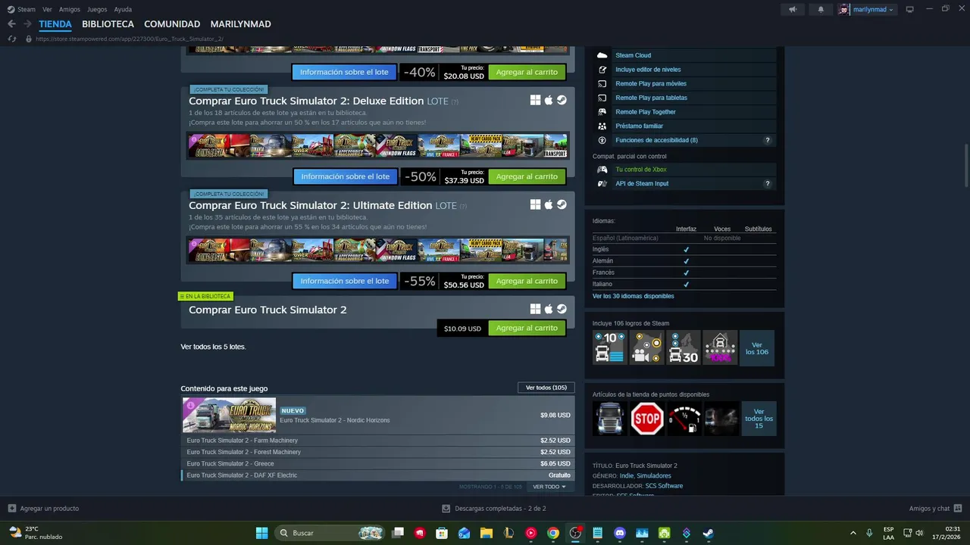Add Ultimate Edition bundle to cart

(527, 281)
